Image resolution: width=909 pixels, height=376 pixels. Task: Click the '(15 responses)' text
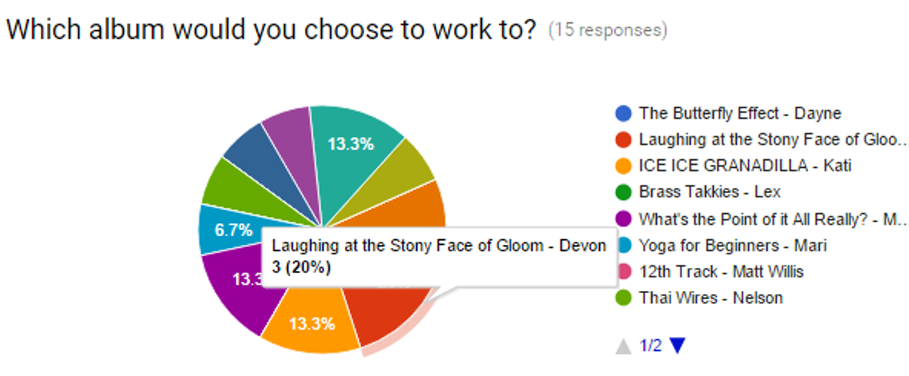(x=608, y=30)
